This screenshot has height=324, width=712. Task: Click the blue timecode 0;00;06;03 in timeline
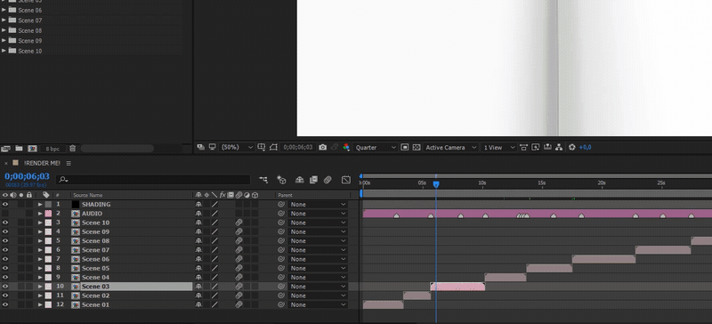coord(27,176)
